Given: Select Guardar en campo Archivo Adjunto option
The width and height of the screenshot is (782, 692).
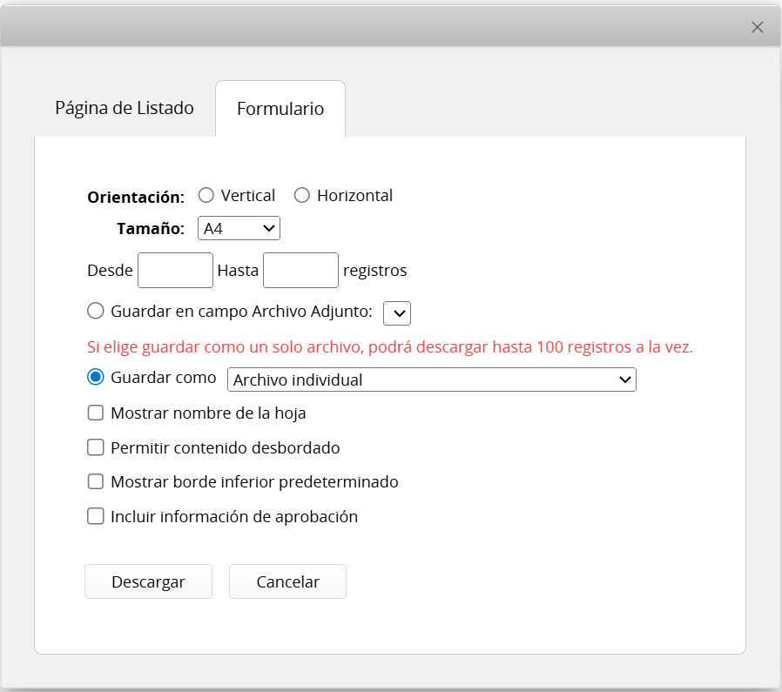Looking at the screenshot, I should (x=96, y=311).
